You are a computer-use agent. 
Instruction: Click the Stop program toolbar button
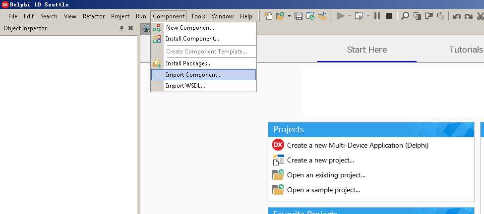tap(389, 16)
